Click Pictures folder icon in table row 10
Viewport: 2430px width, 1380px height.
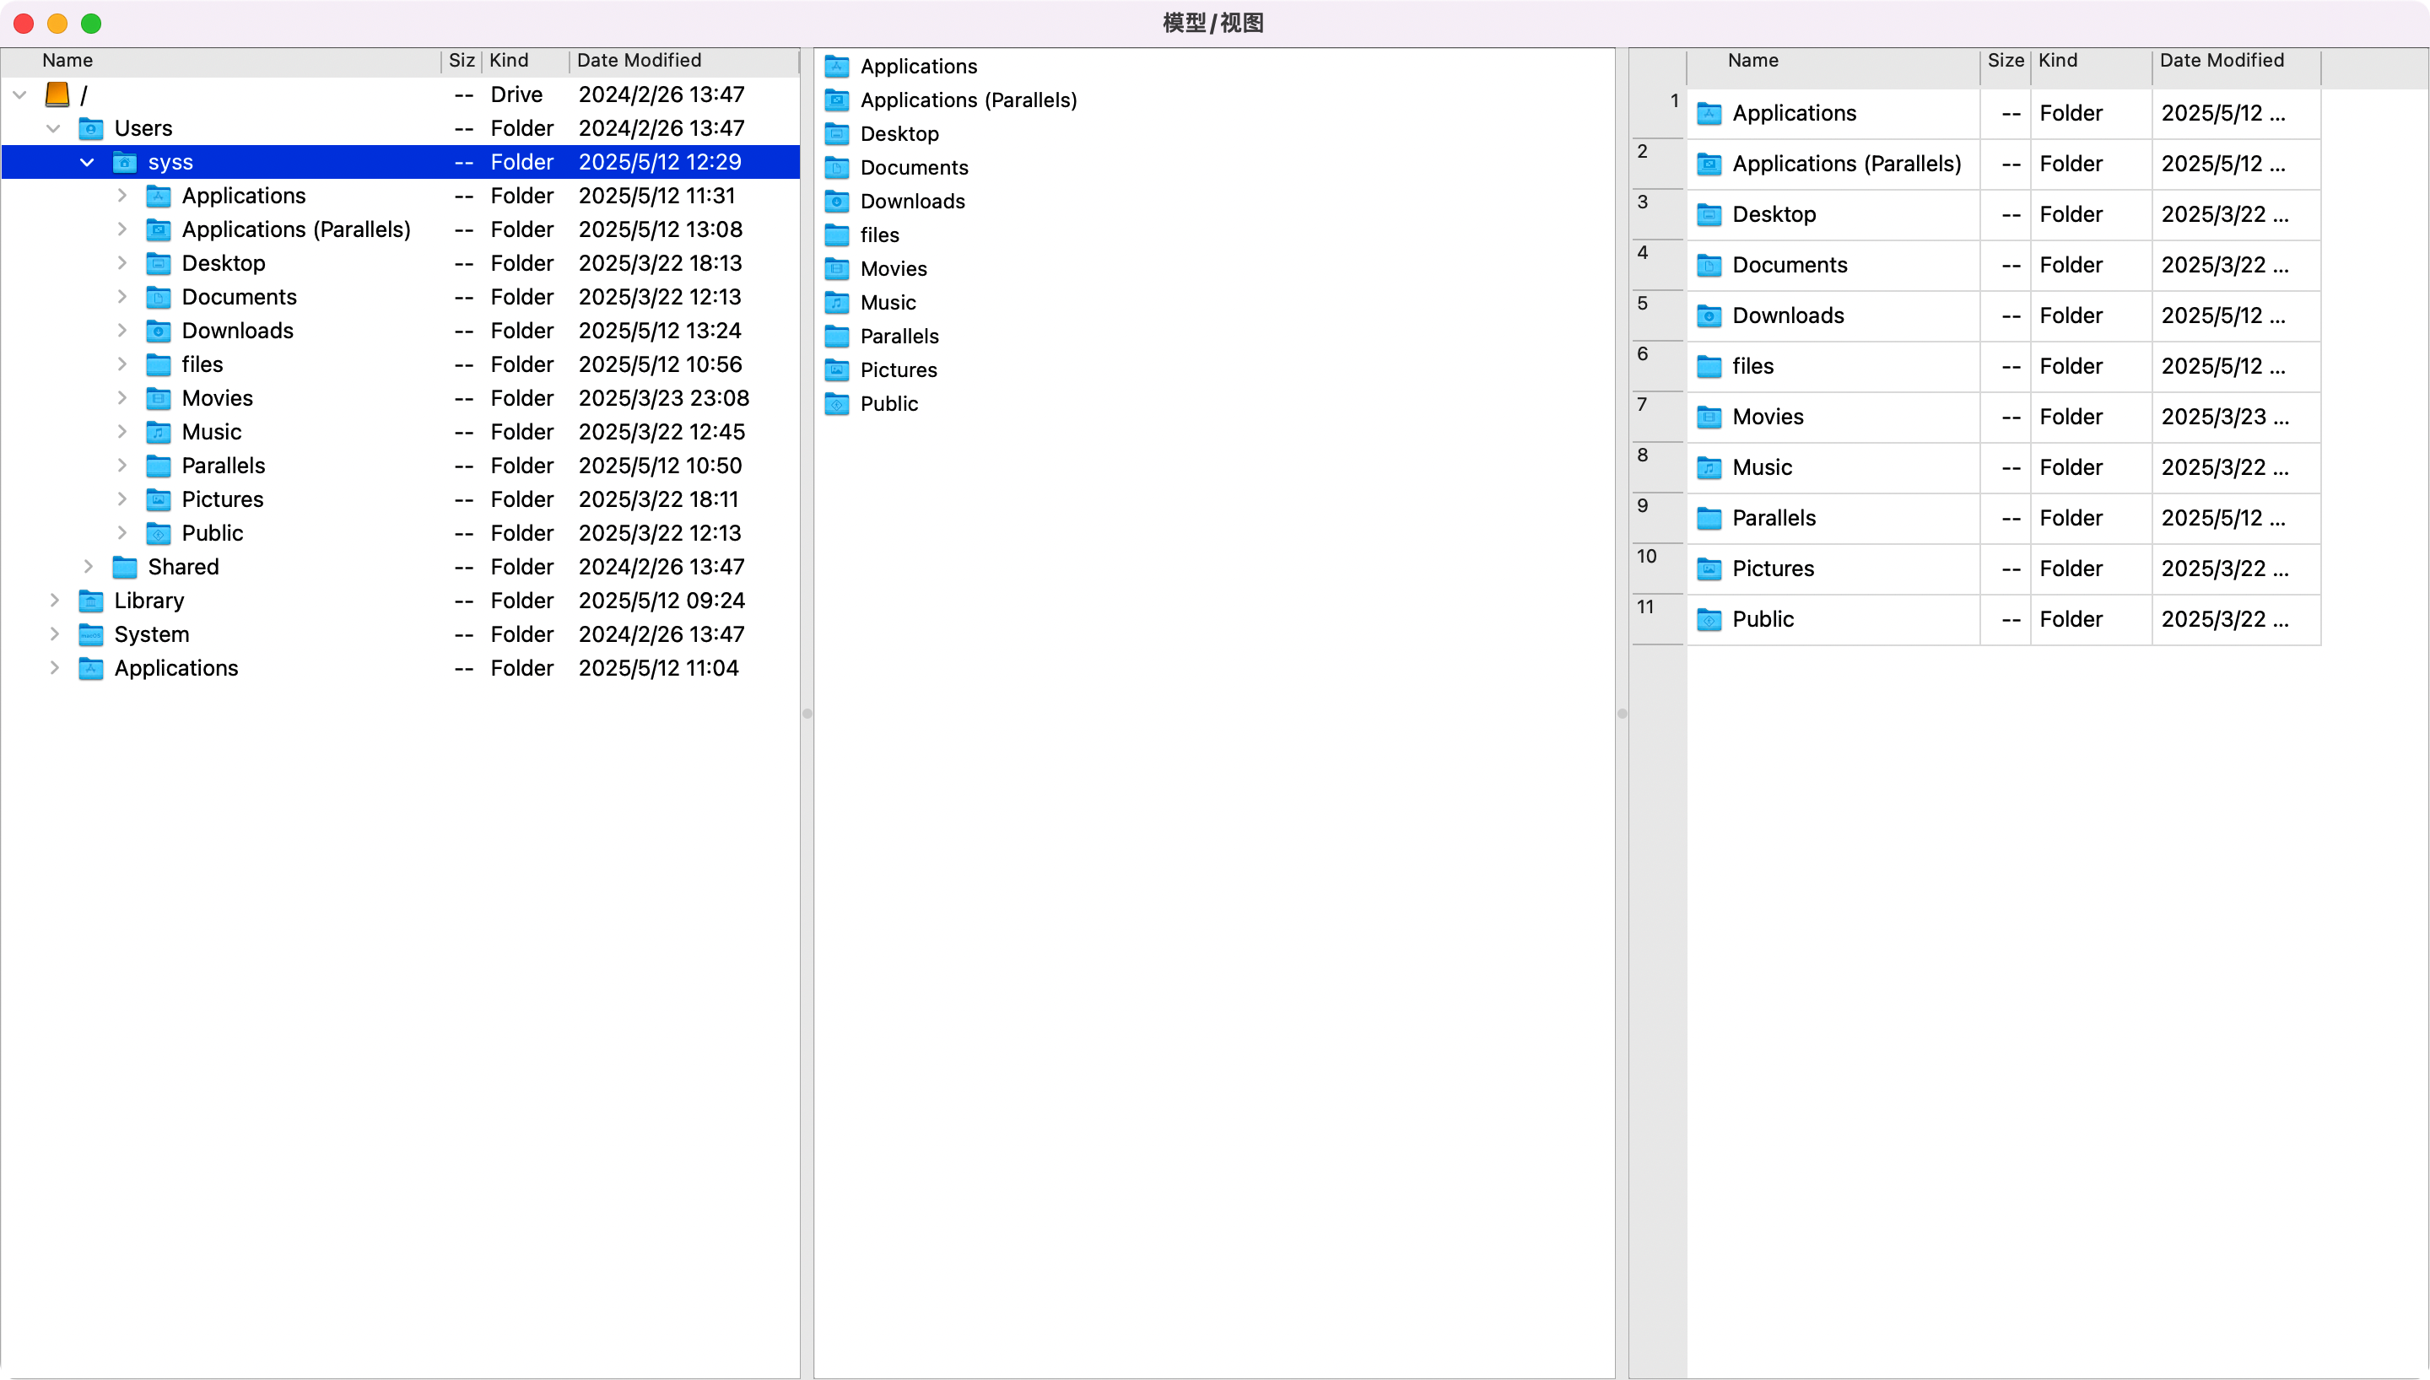[x=1709, y=569]
